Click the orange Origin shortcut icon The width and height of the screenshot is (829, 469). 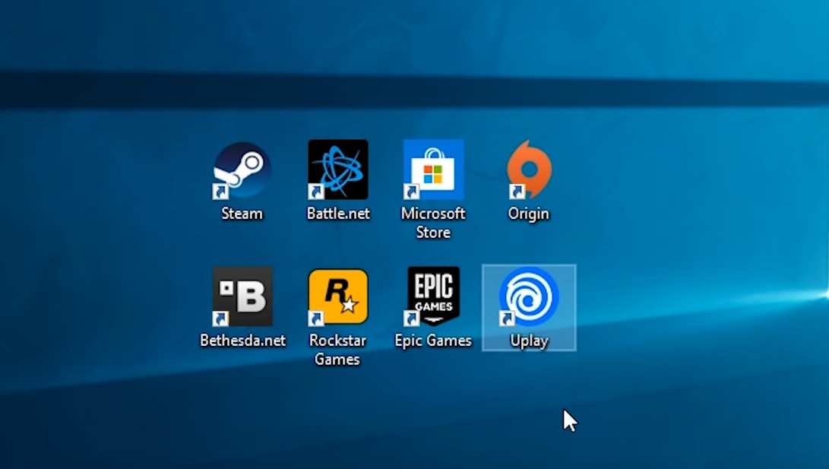pos(529,170)
